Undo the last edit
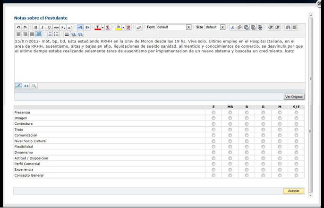This screenshot has width=324, height=208. tap(18, 27)
